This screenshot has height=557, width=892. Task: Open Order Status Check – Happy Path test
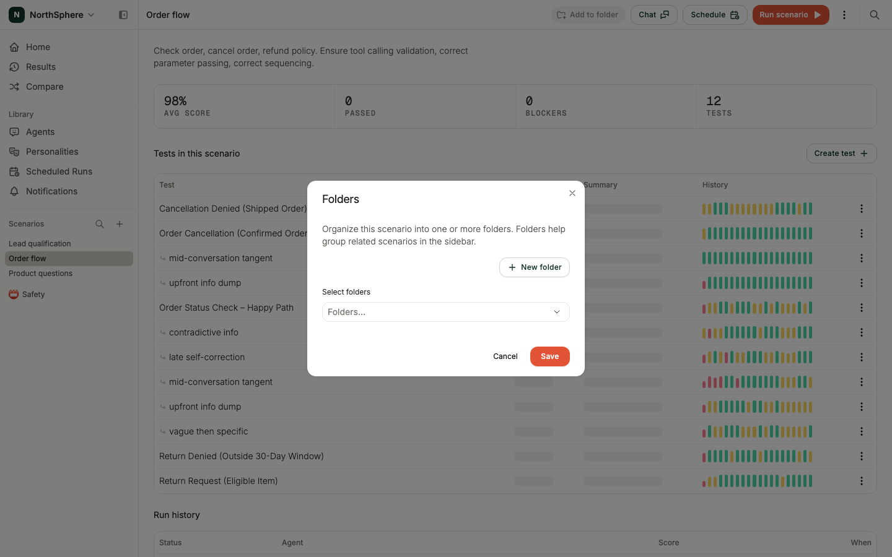tap(226, 308)
